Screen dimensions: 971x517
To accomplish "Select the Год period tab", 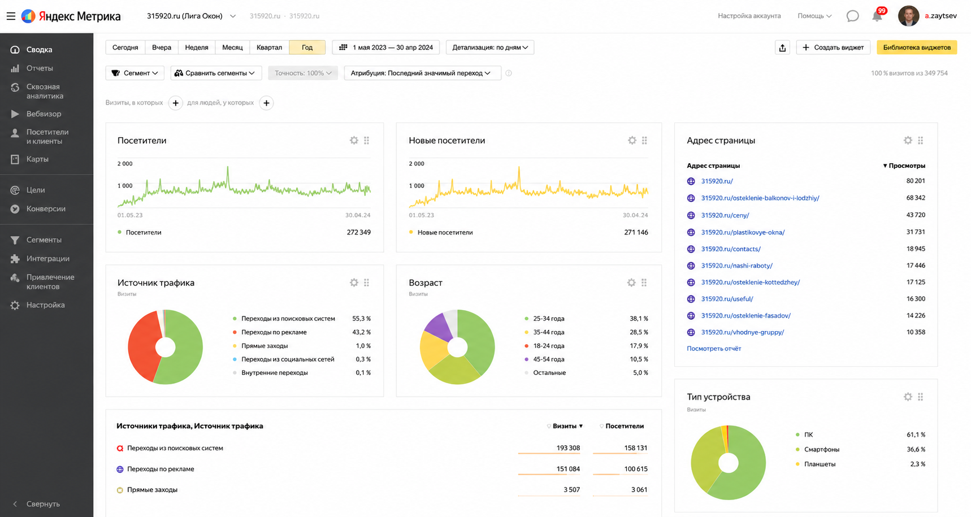I will [307, 47].
